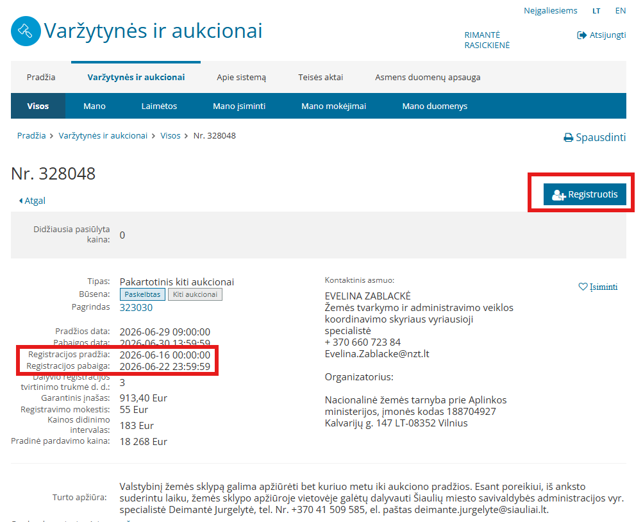The width and height of the screenshot is (643, 522).
Task: Click the back arrow before Atgal
Action: [x=21, y=201]
